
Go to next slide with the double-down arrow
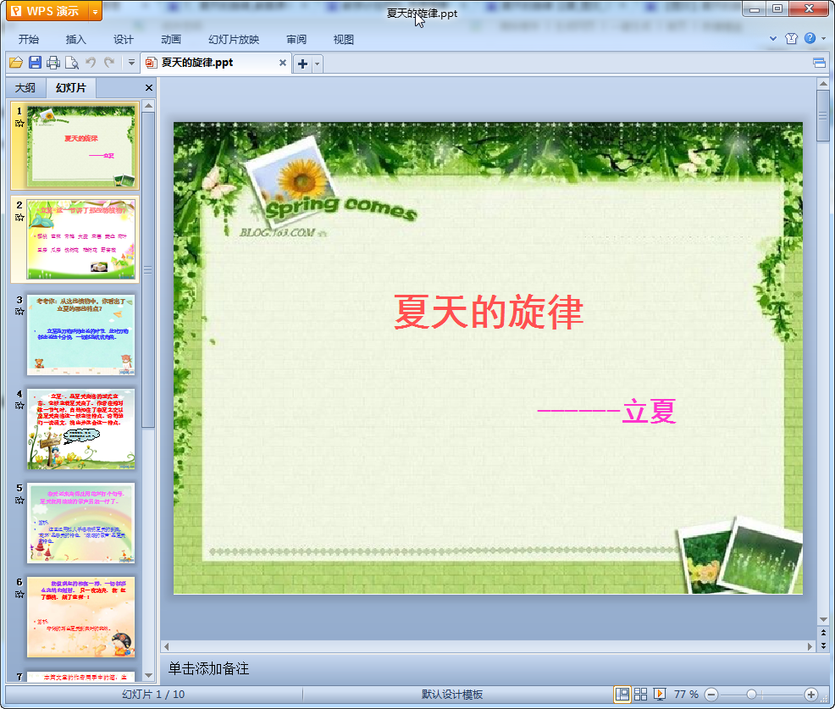823,645
